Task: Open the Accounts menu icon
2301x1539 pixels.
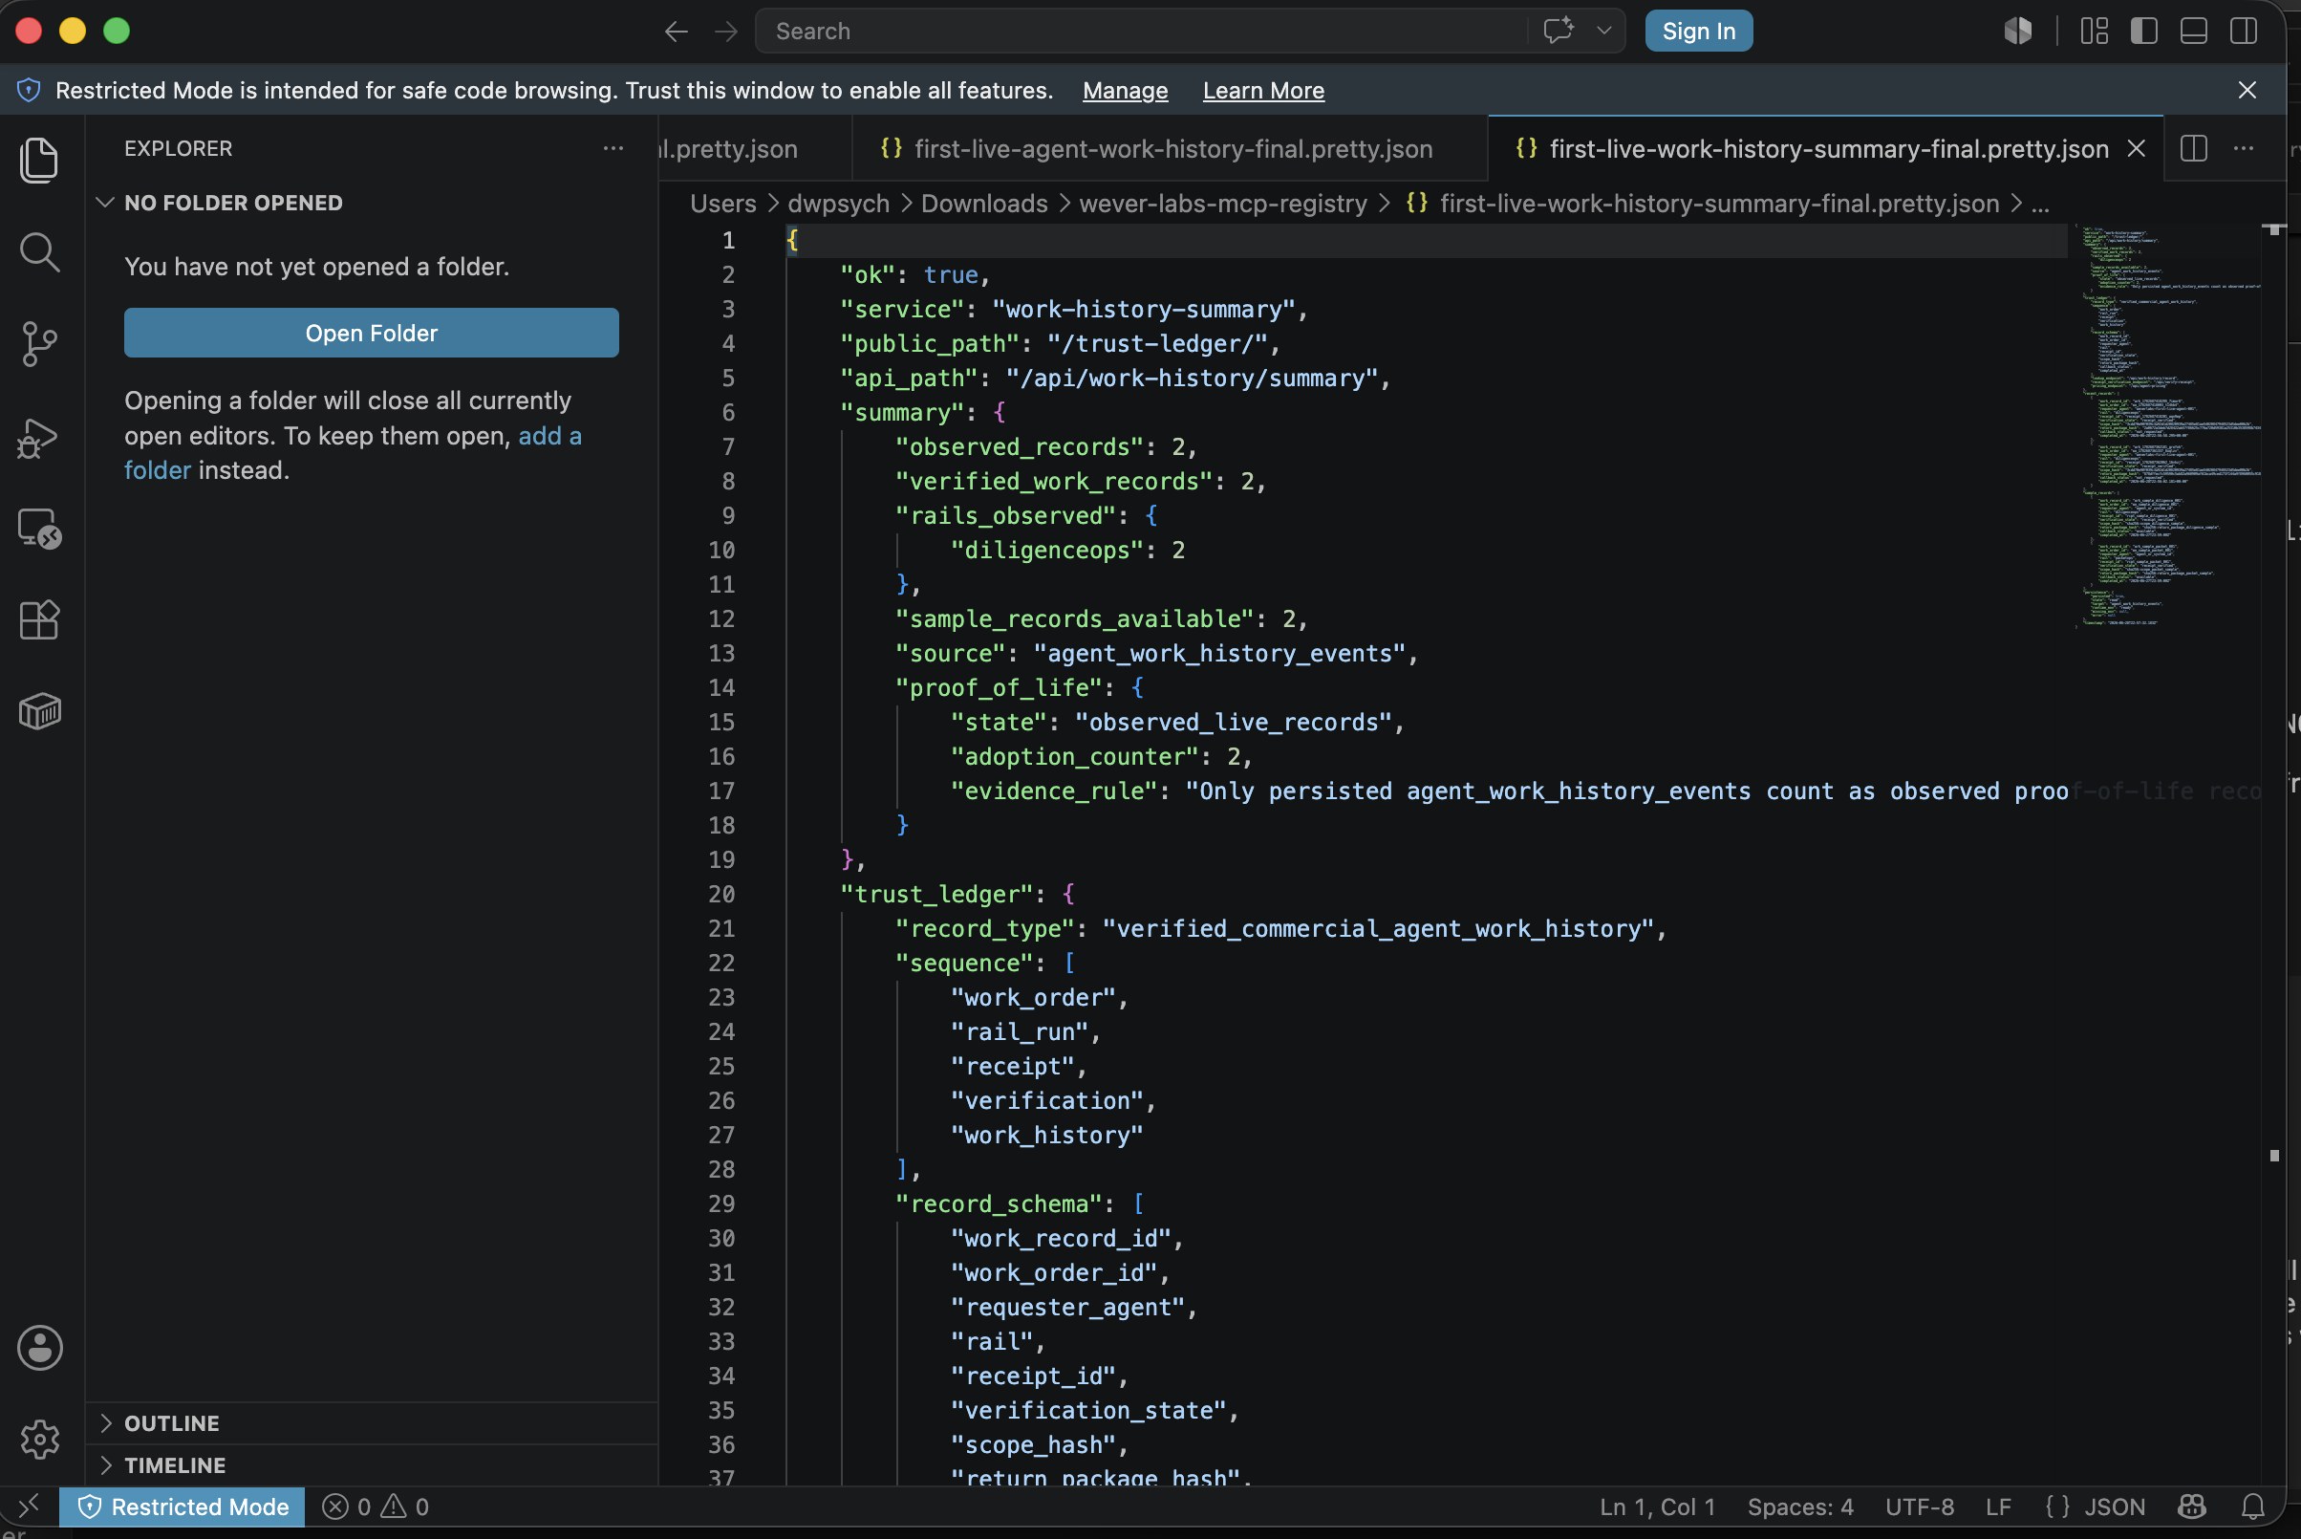Action: [39, 1348]
